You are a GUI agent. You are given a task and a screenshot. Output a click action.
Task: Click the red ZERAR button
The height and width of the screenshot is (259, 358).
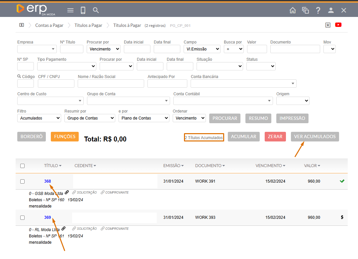275,136
